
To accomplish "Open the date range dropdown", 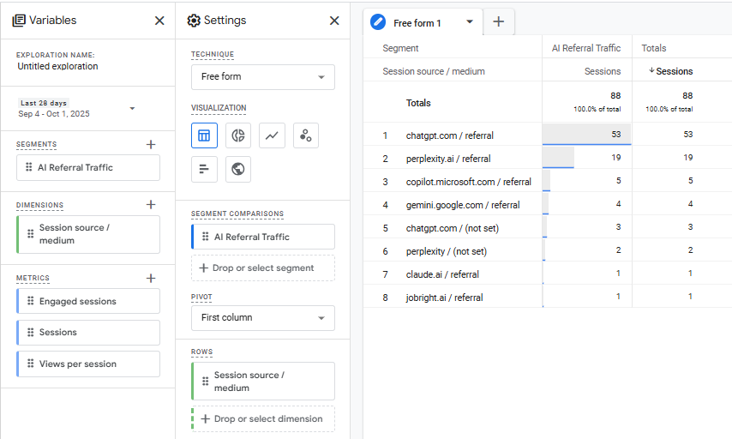I will 132,108.
